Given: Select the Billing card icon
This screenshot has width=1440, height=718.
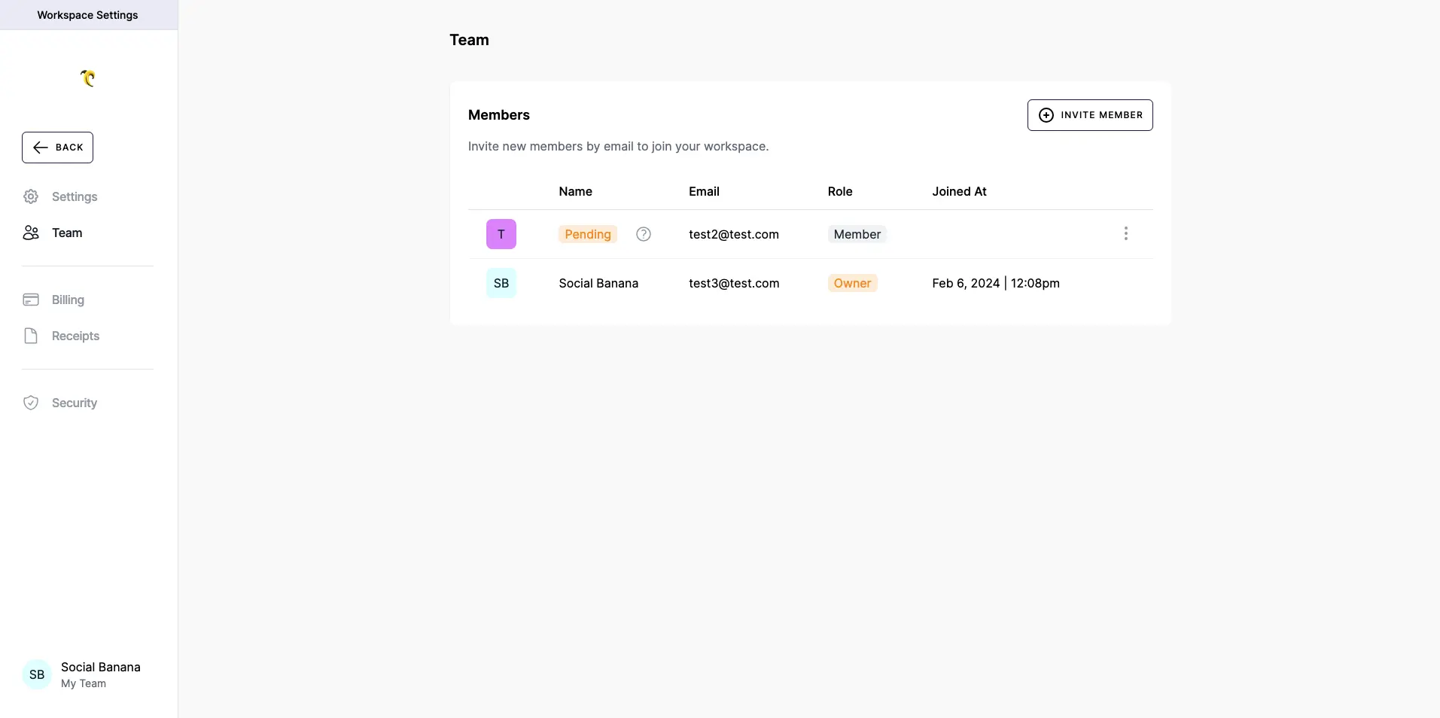Looking at the screenshot, I should [31, 299].
